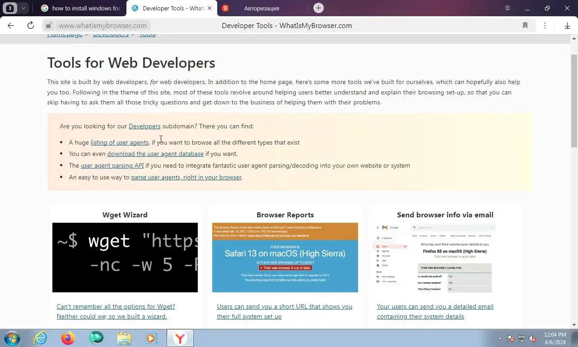Switch to the Авторизация tab

pos(261,8)
